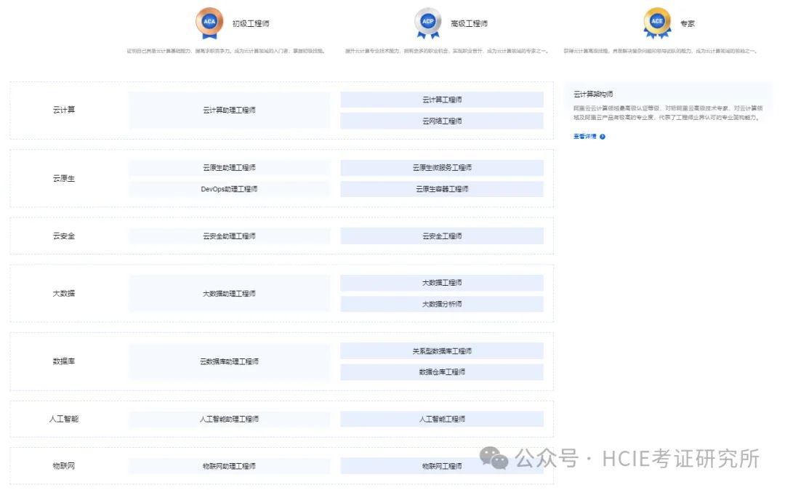Click 云安全工程师 certification
785x490 pixels.
tap(442, 236)
